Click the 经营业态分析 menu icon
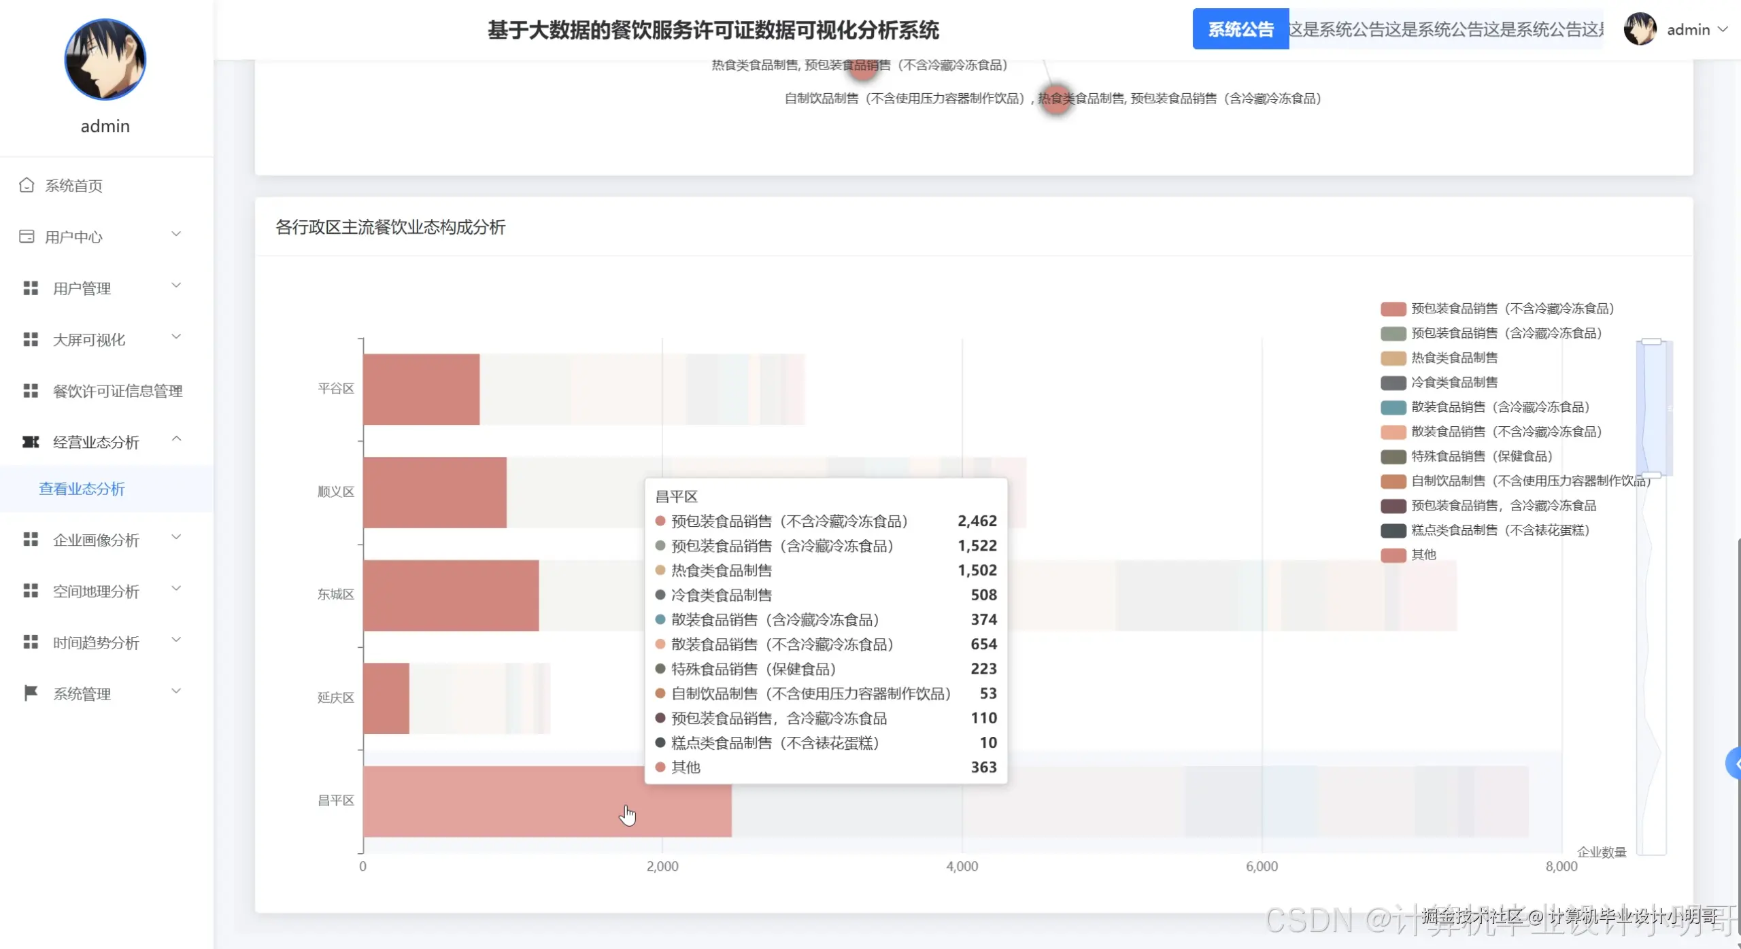 pyautogui.click(x=31, y=442)
